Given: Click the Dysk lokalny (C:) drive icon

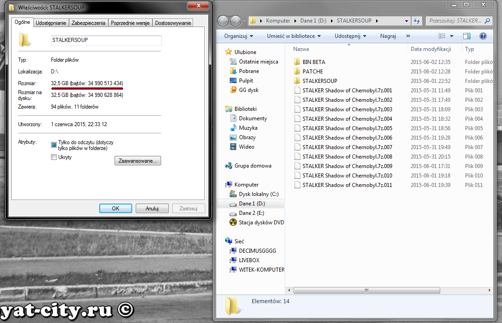Looking at the screenshot, I should click(233, 194).
